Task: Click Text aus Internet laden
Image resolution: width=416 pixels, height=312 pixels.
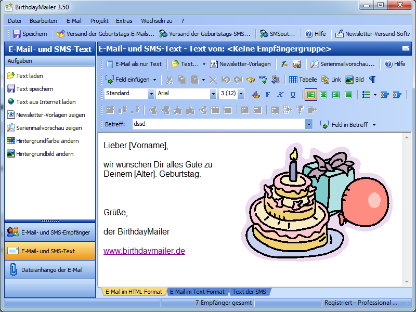Action: [42, 102]
